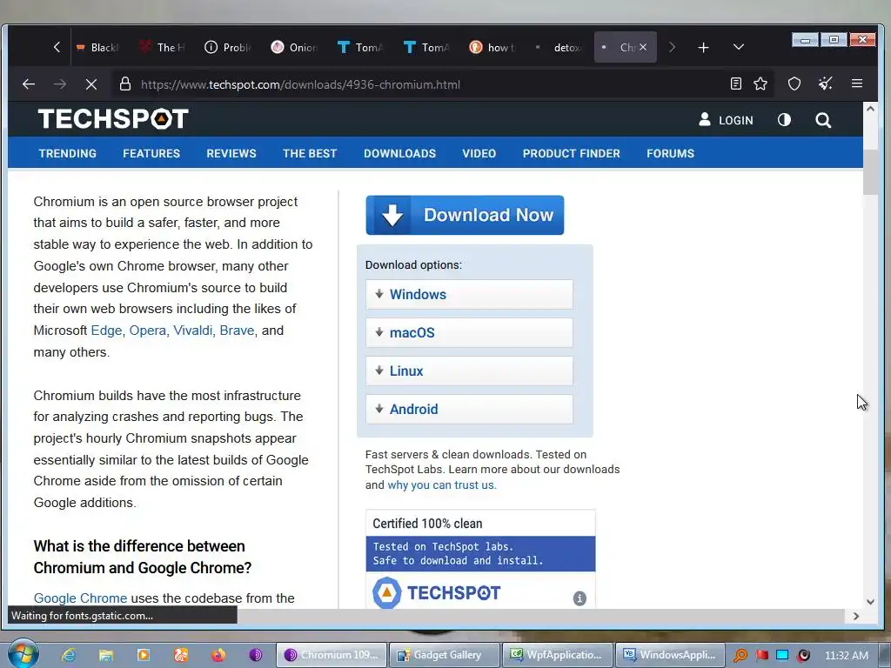Follow the Brave link
This screenshot has width=891, height=668.
237,331
